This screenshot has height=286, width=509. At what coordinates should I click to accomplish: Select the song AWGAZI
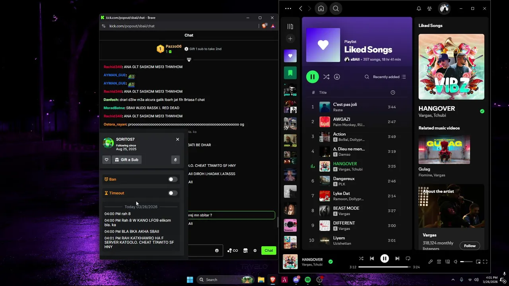point(357,122)
